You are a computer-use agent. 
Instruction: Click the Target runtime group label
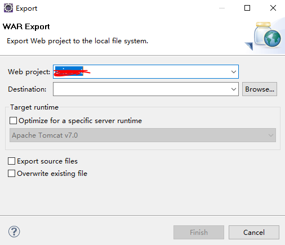[34, 107]
